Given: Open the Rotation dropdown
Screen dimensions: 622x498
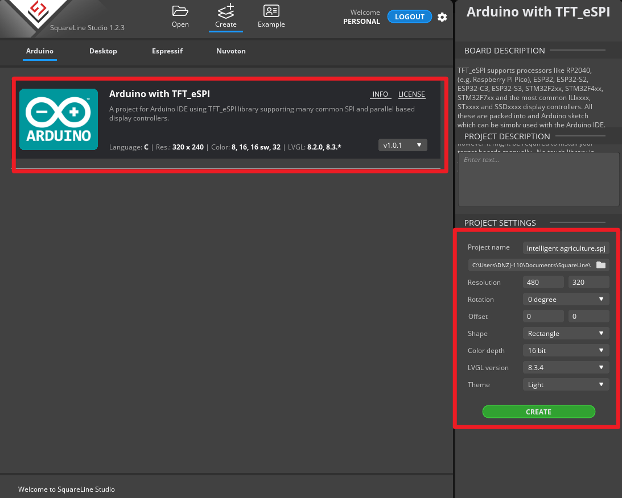Looking at the screenshot, I should click(x=566, y=300).
